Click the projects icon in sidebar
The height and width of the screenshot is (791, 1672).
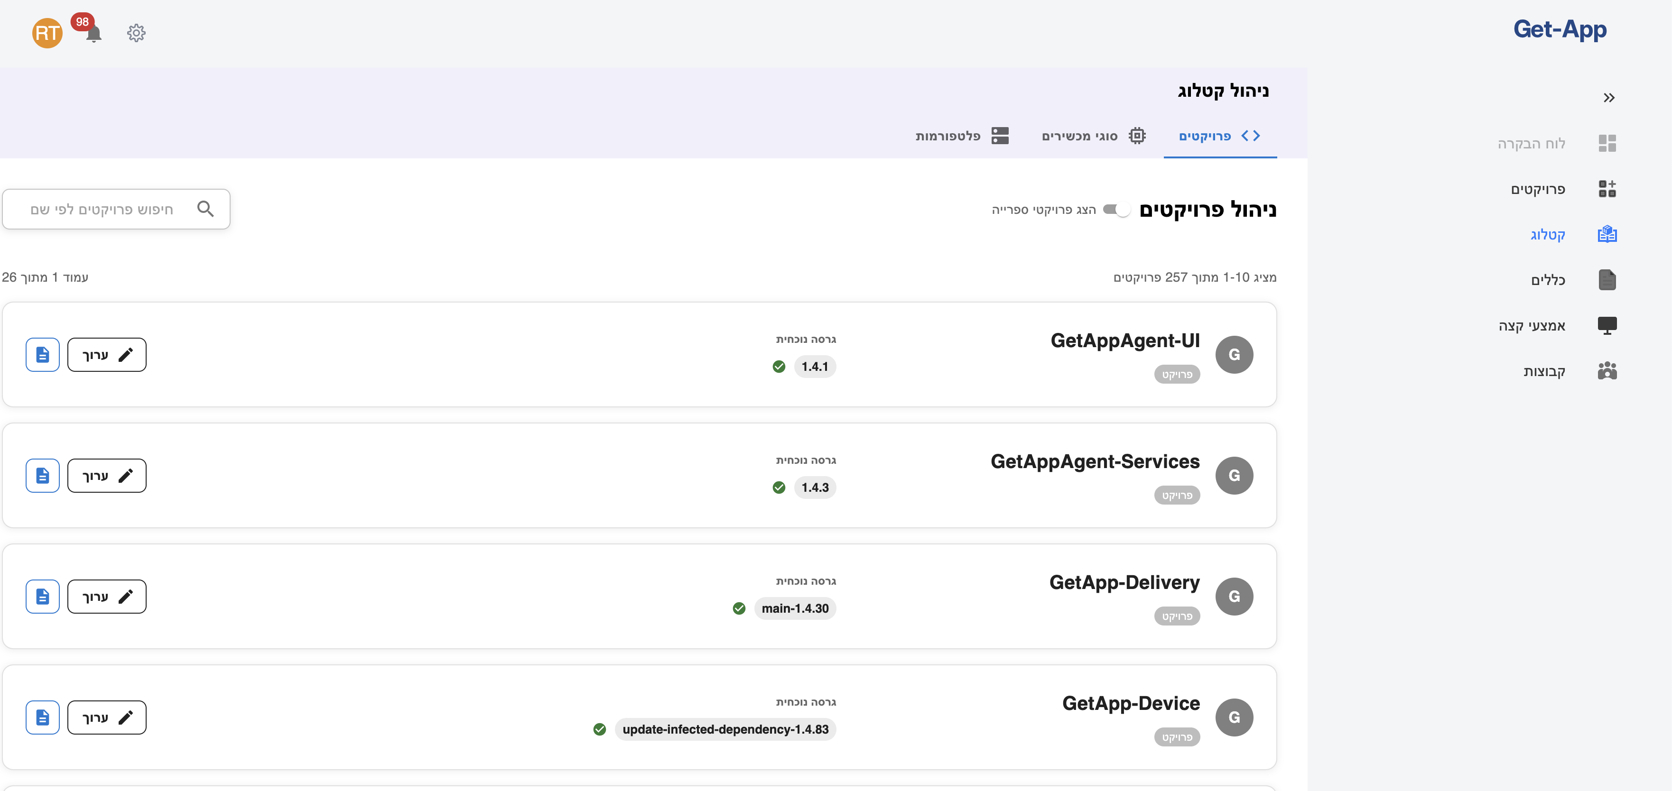coord(1607,189)
